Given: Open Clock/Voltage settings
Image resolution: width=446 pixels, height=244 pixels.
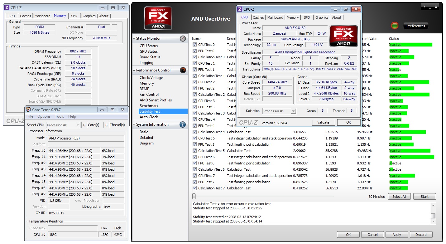Looking at the screenshot, I should (151, 78).
